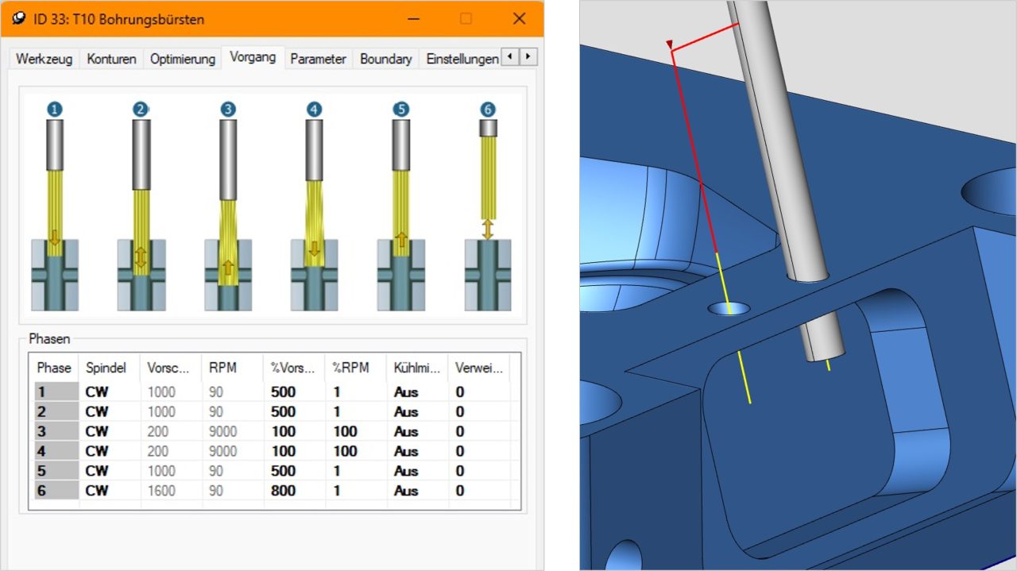This screenshot has height=571, width=1017.
Task: Click Kühlmittel Aus cell for phase 1
Action: [x=406, y=392]
